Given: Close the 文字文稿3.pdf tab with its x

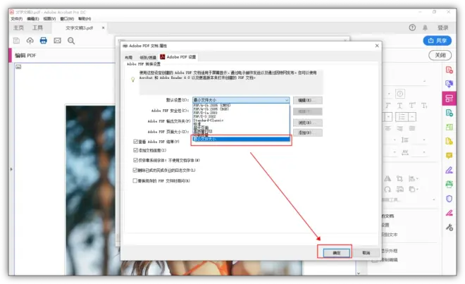Looking at the screenshot, I should (x=103, y=27).
